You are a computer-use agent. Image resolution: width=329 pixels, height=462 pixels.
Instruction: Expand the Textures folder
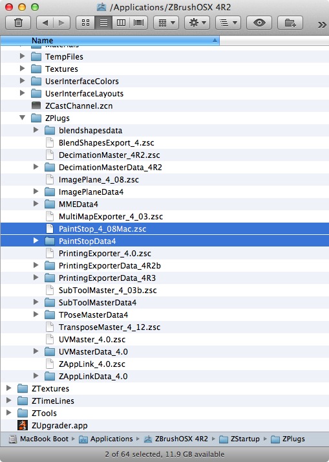(x=22, y=69)
